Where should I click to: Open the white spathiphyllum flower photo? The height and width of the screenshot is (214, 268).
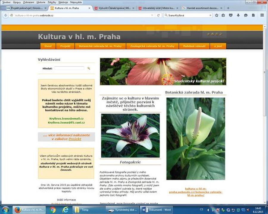pyautogui.click(x=196, y=139)
